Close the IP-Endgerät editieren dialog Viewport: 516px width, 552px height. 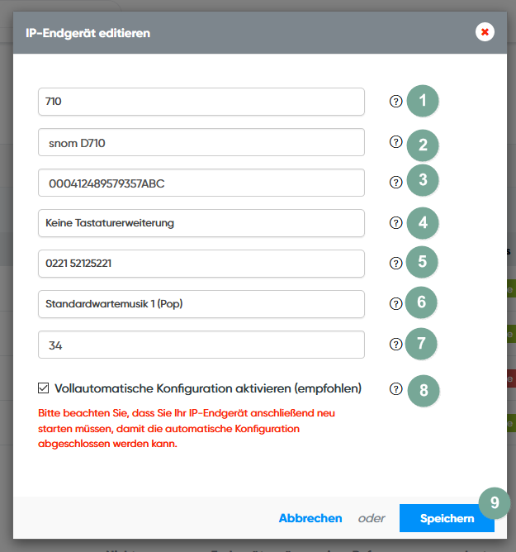(x=485, y=32)
